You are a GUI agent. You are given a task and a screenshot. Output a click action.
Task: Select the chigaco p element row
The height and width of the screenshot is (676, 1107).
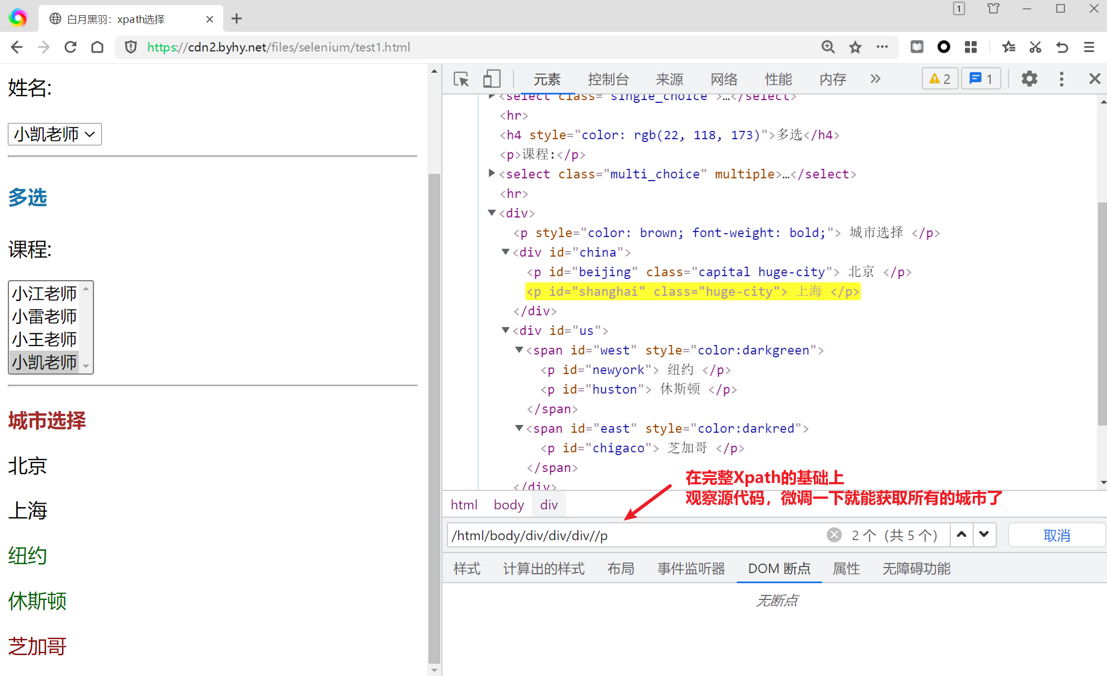tap(642, 448)
